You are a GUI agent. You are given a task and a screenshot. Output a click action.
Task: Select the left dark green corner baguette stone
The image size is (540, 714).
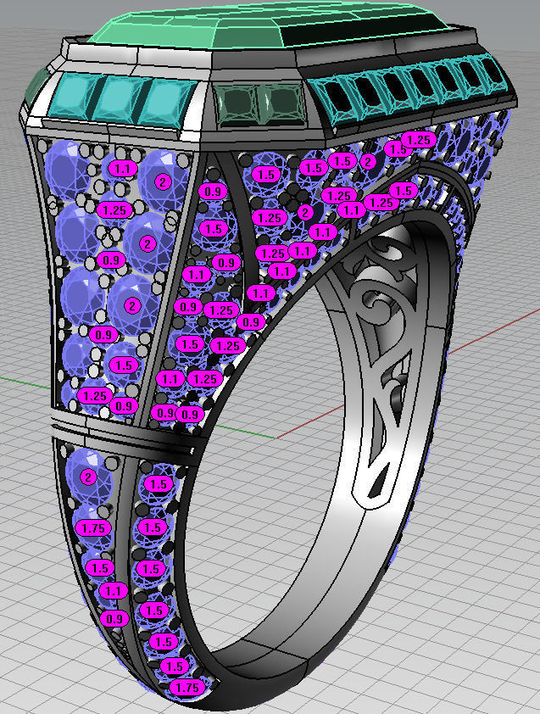[x=237, y=105]
